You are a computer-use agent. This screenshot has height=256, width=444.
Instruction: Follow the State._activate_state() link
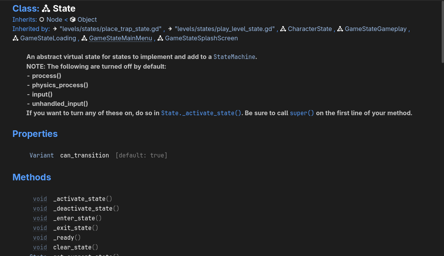point(201,113)
